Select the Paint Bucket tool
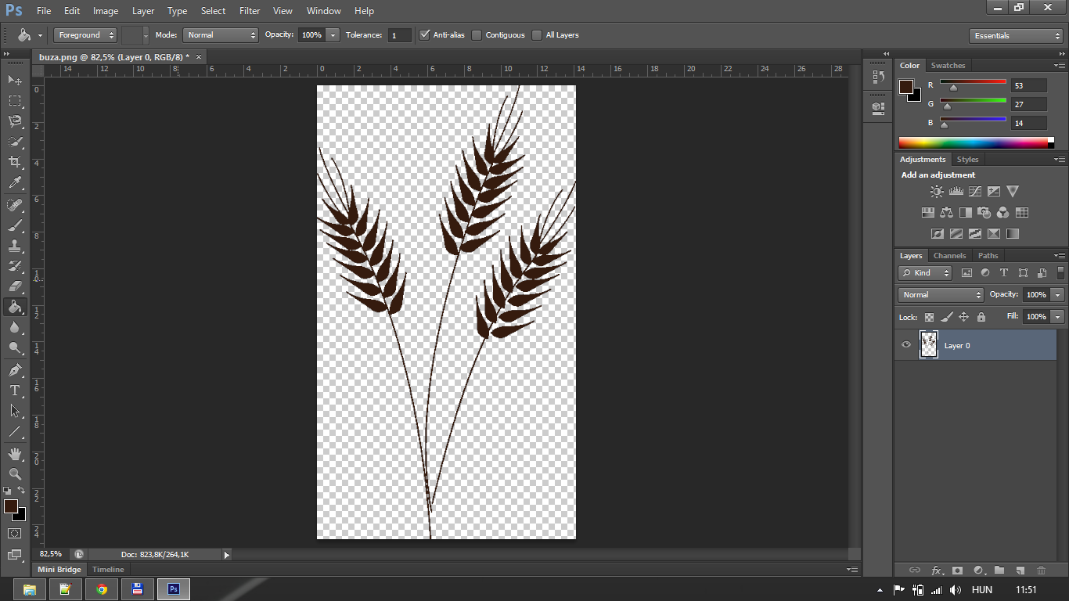1069x601 pixels. coord(15,307)
